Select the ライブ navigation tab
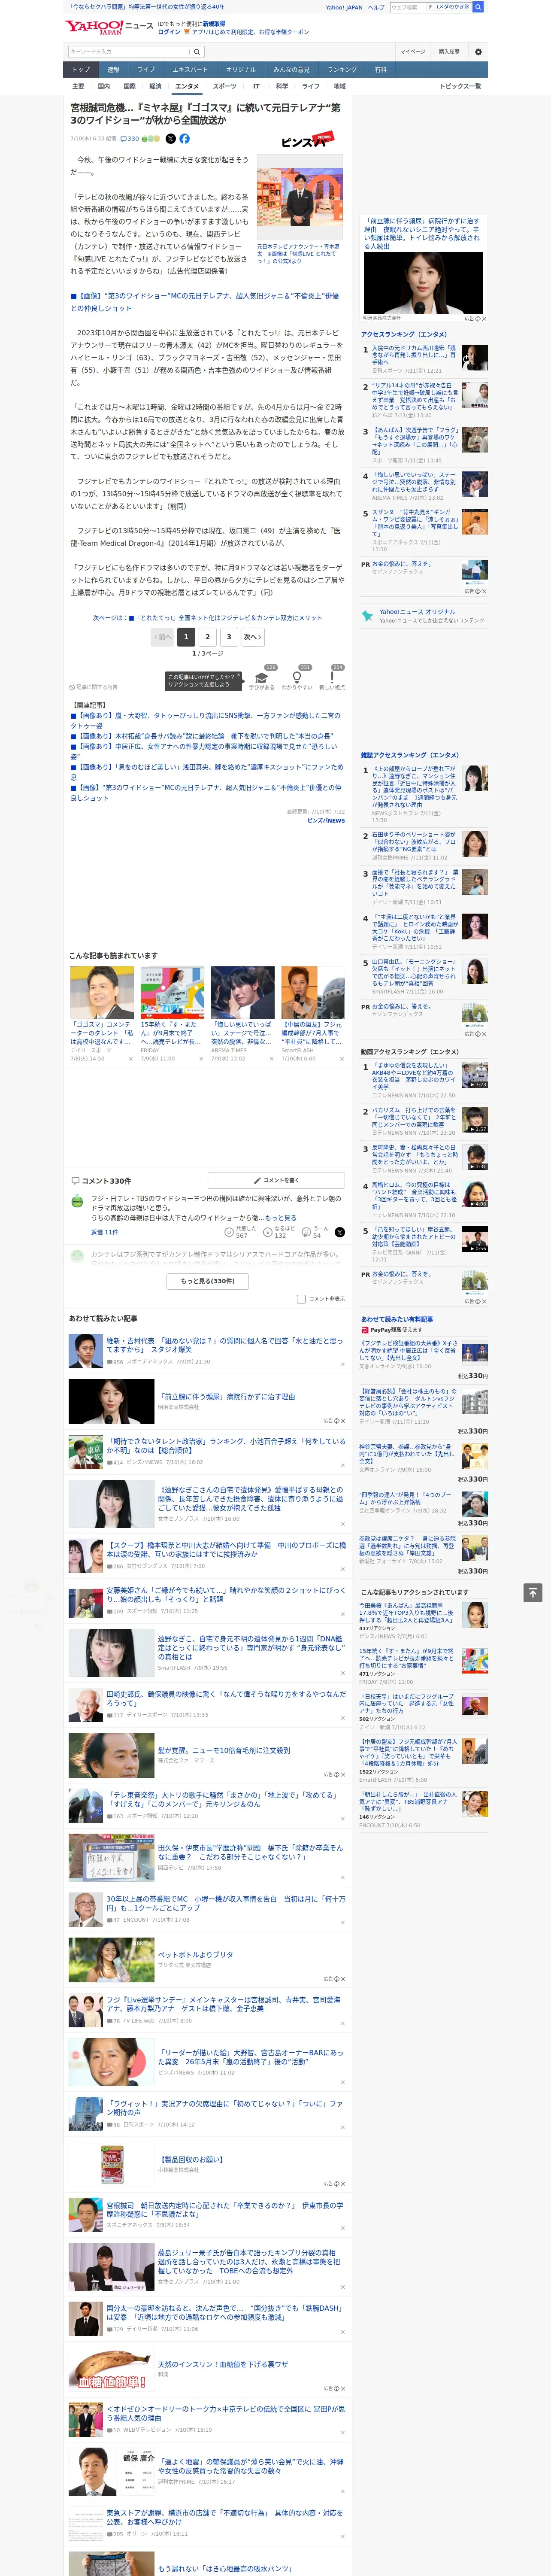Image resolution: width=551 pixels, height=2576 pixels. click(x=146, y=70)
